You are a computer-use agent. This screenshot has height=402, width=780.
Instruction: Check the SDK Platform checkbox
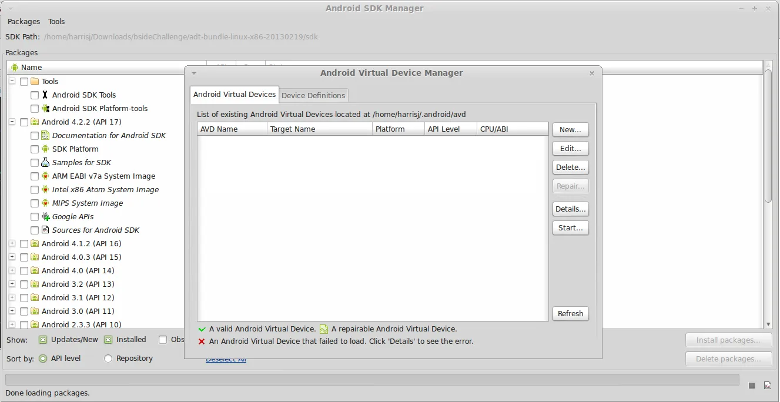[35, 149]
